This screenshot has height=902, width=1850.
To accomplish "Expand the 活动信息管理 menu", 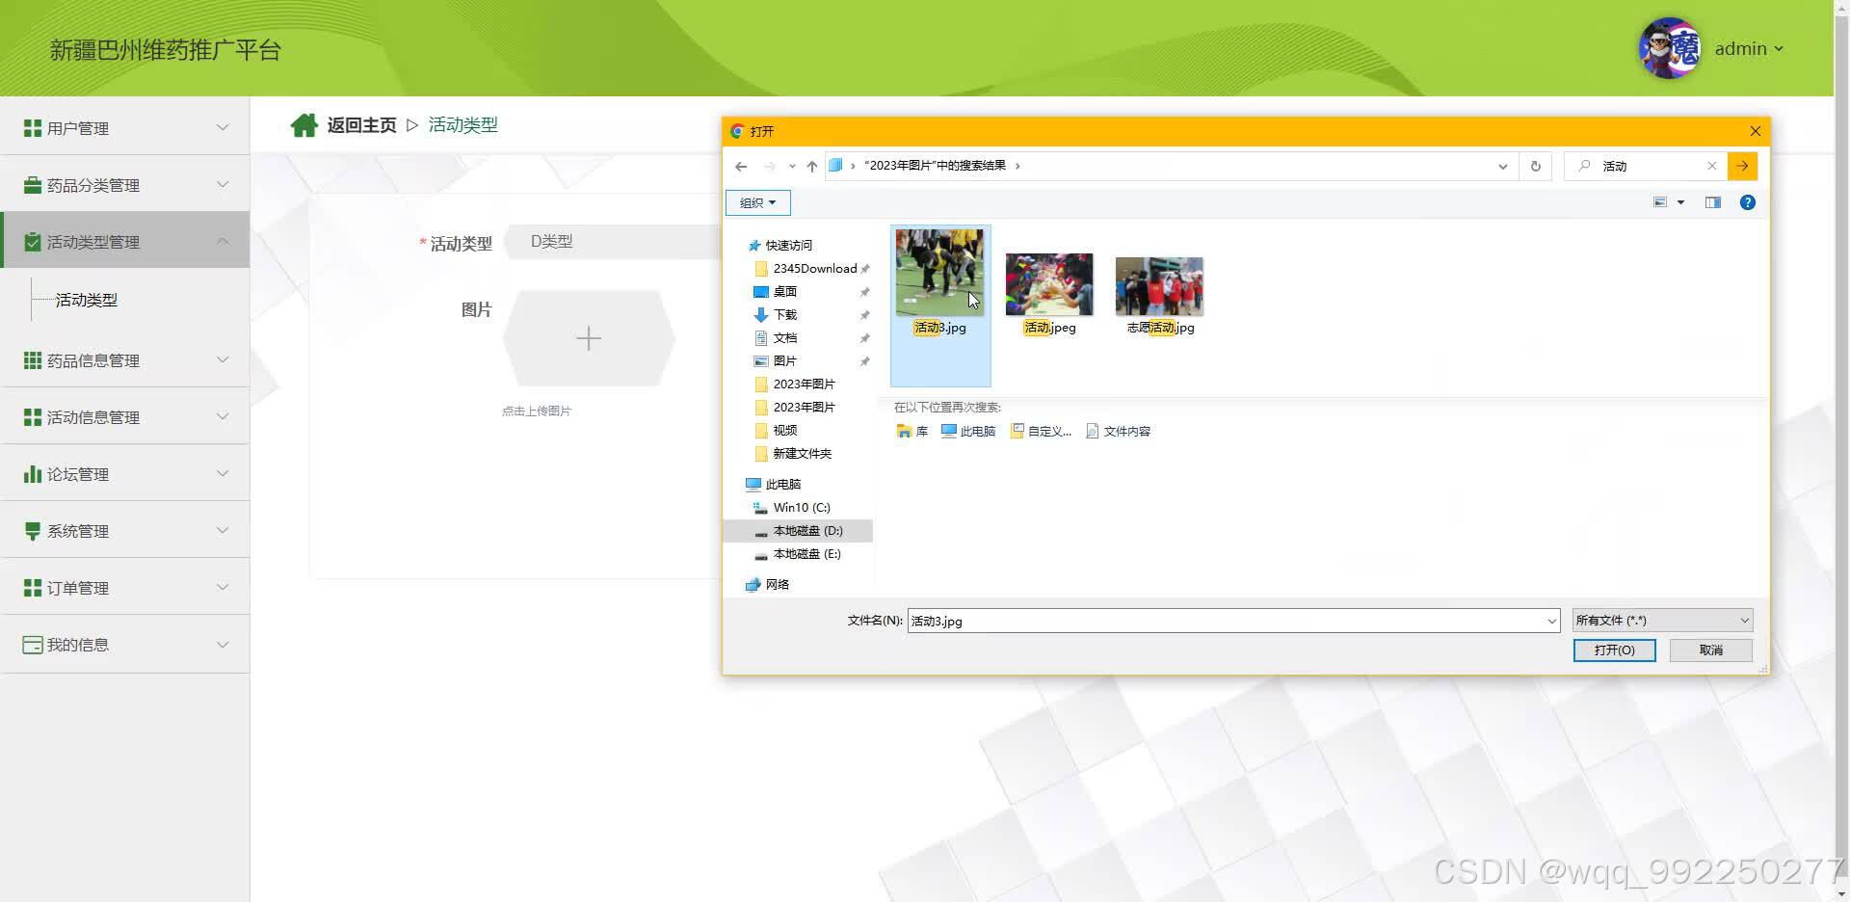I will pyautogui.click(x=125, y=417).
